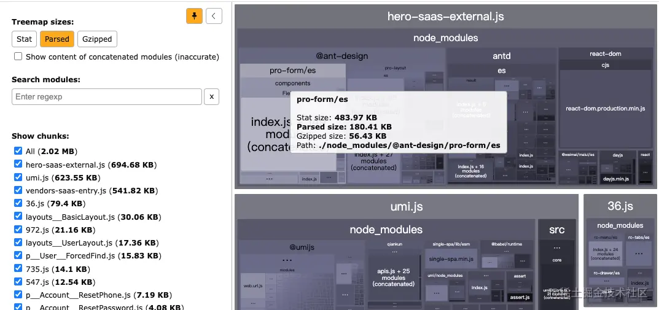Click the @weimai/maiui/es treemap block

(579, 155)
